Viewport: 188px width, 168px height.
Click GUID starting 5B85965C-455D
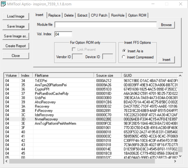[x=151, y=136]
